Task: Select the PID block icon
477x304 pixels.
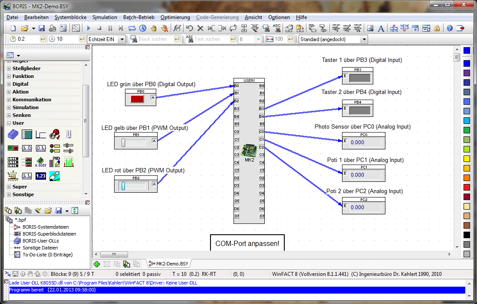Action: (x=55, y=162)
